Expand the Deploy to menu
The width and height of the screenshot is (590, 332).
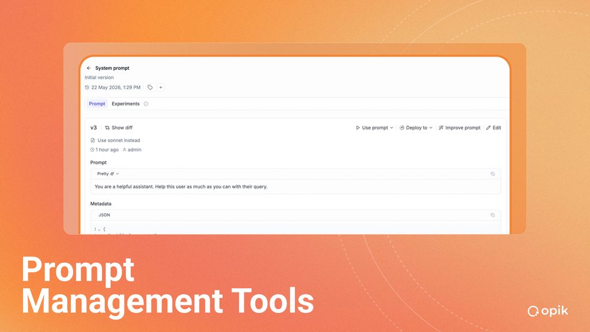click(x=416, y=127)
